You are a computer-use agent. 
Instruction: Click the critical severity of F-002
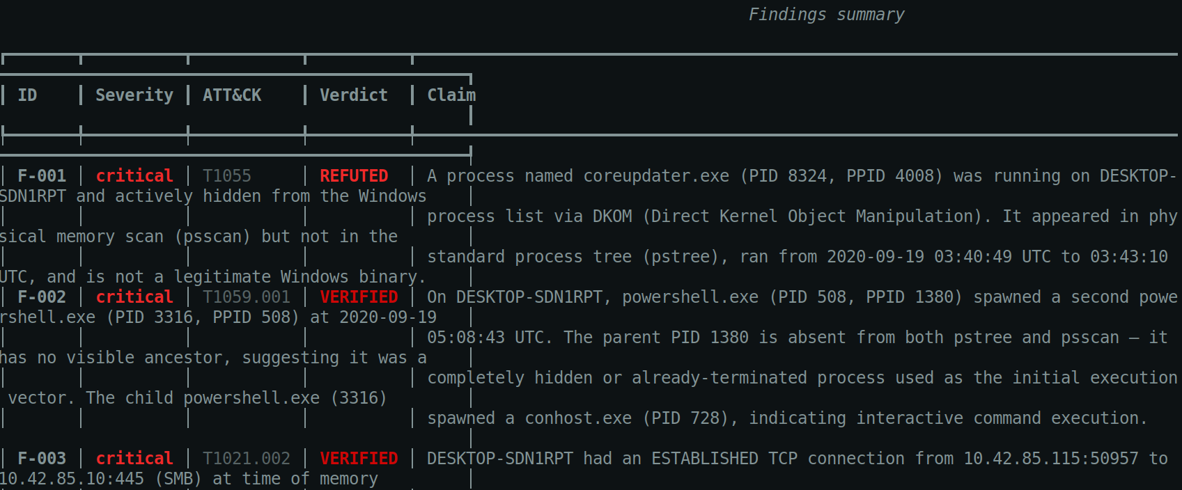tap(134, 297)
